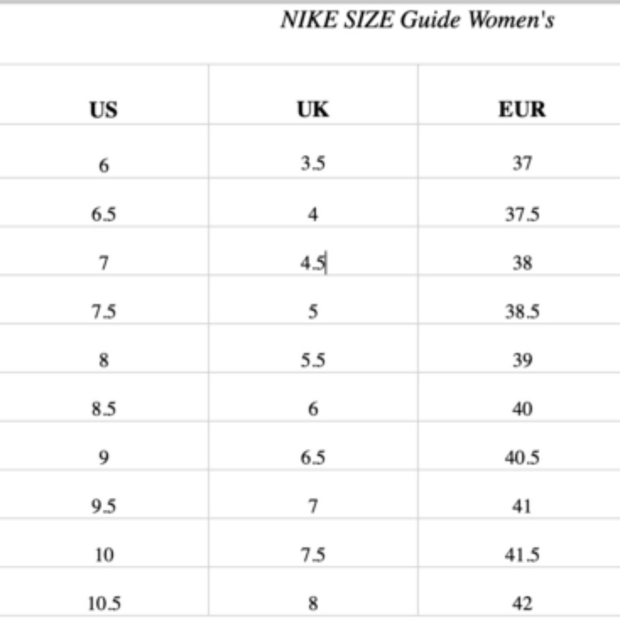Click the US 10.5 cell

point(104,603)
